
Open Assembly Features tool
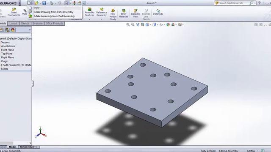[89, 12]
